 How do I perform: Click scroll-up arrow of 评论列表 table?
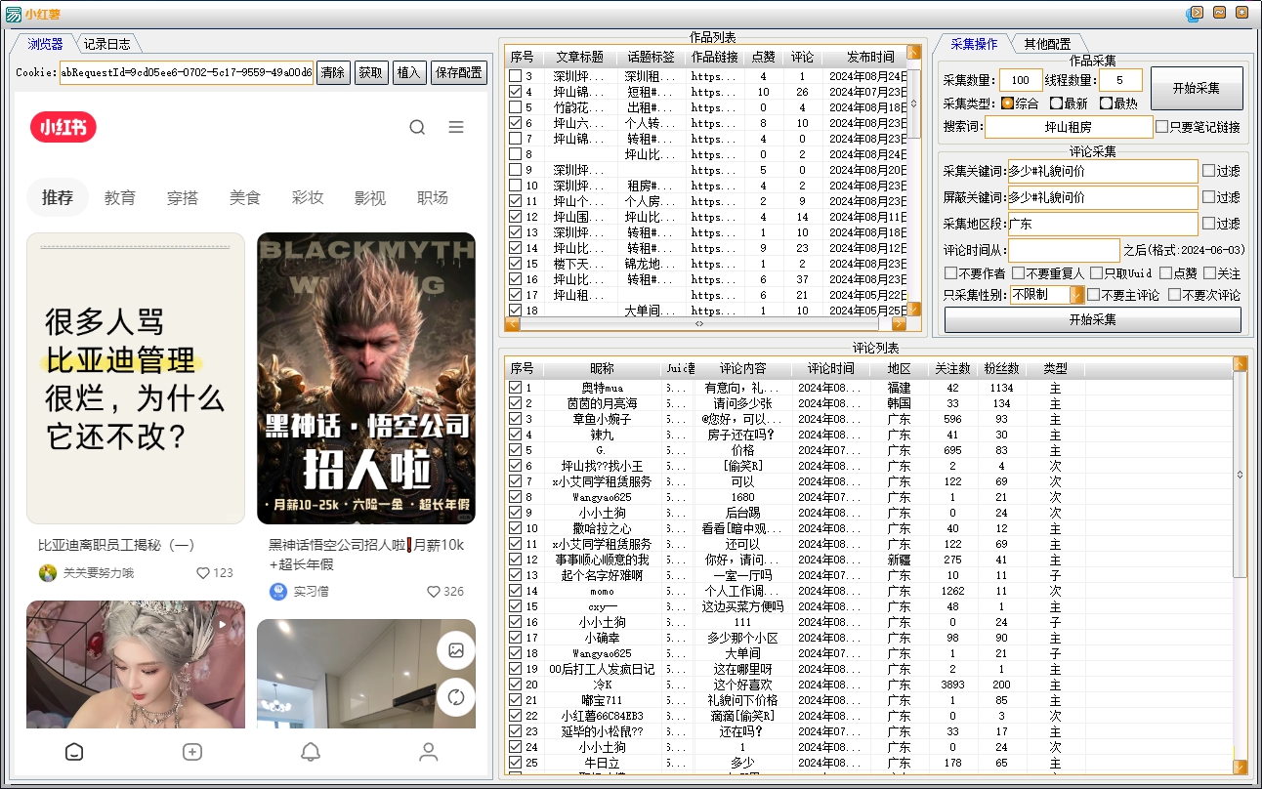(1241, 363)
